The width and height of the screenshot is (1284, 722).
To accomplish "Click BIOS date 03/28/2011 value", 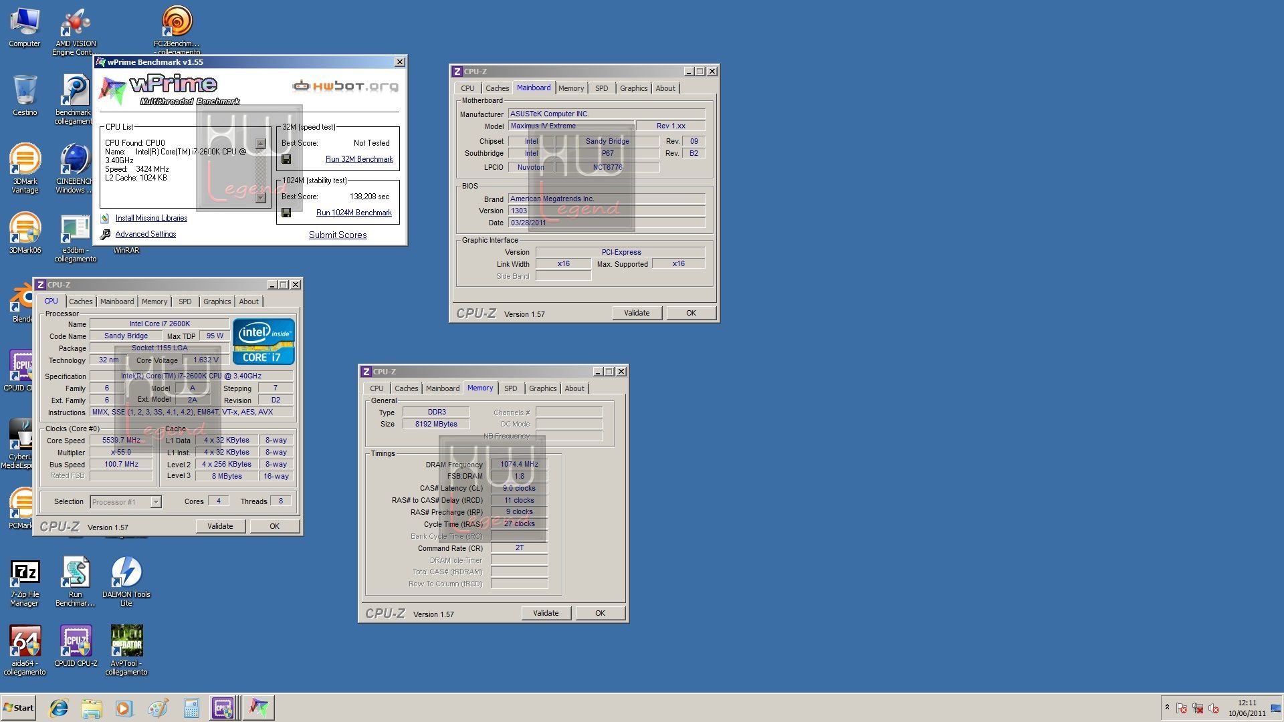I will click(607, 223).
